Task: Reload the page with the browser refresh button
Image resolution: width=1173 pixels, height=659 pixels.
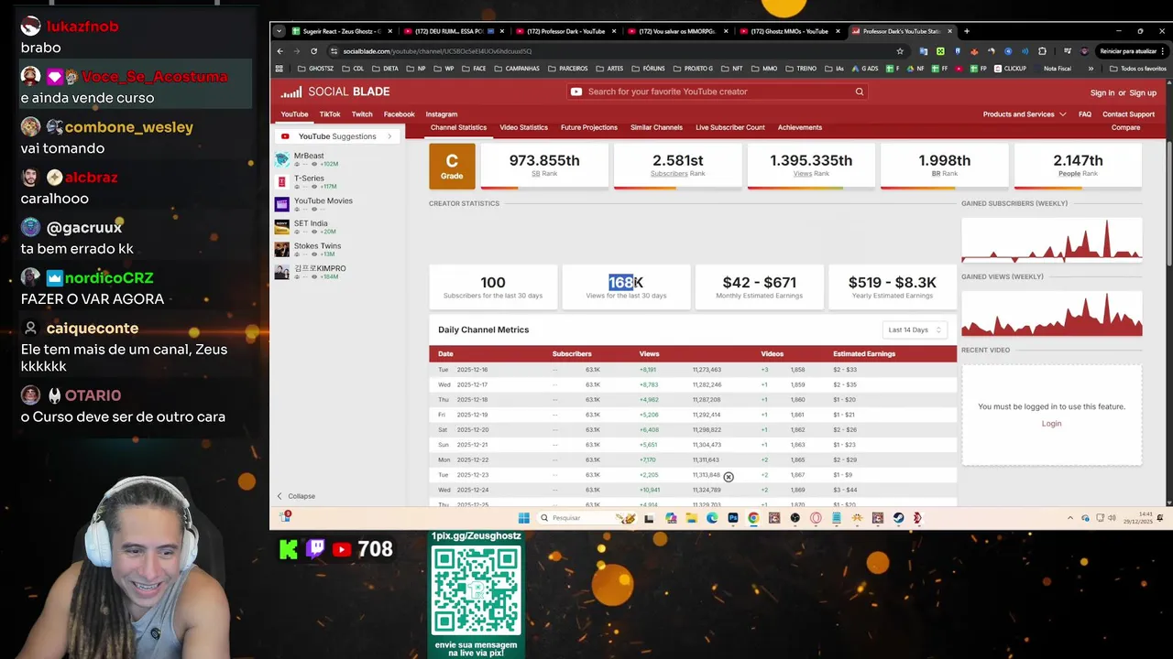Action: [313, 51]
